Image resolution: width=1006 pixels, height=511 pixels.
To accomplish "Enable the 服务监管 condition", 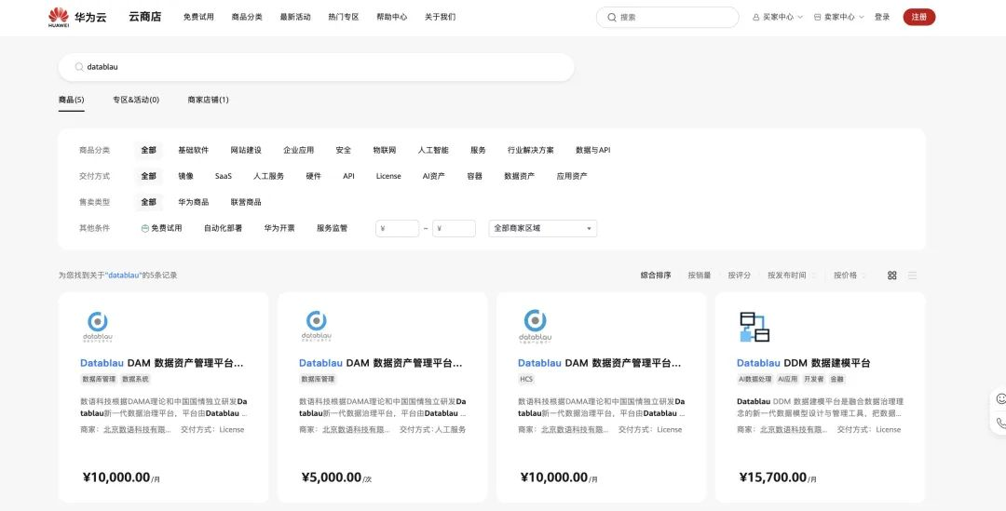I will (332, 228).
